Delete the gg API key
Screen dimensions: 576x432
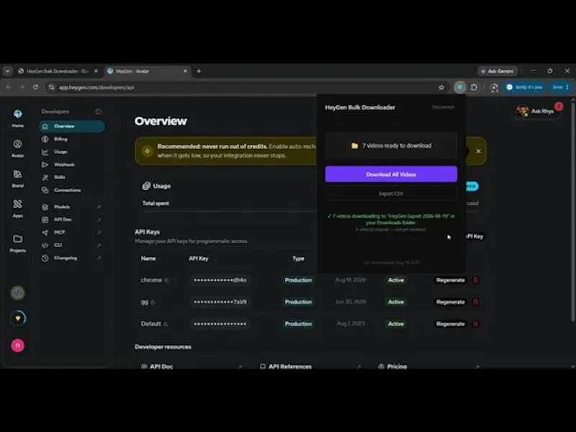click(x=475, y=302)
